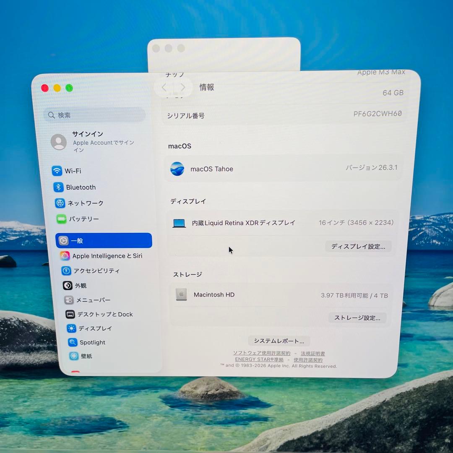This screenshot has width=453, height=453.
Task: Open ネットワーク settings
Action: [x=86, y=203]
